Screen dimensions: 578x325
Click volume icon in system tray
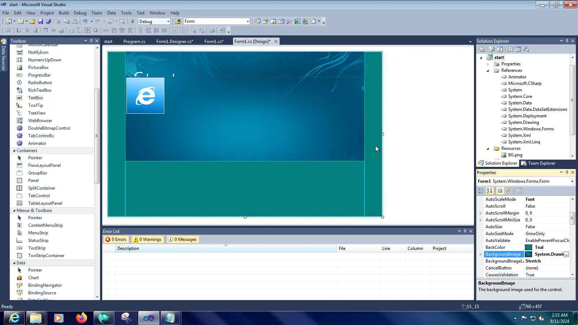tap(542, 318)
